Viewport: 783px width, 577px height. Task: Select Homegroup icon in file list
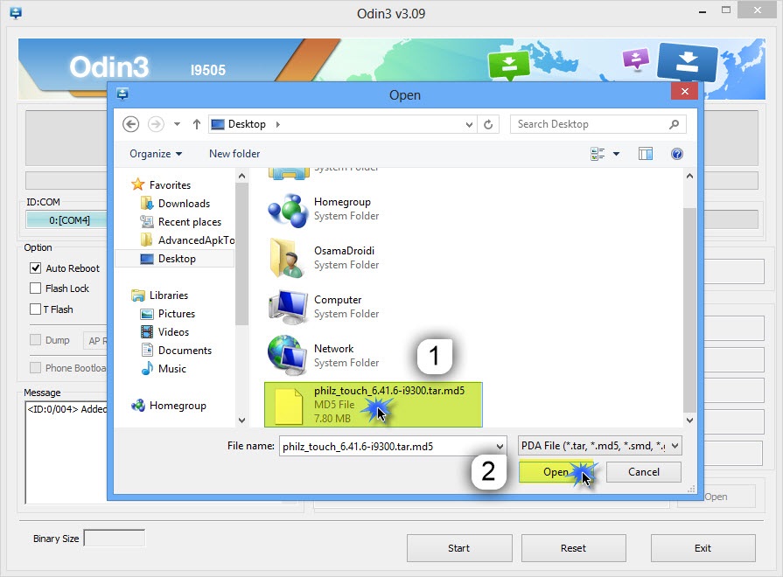click(288, 211)
